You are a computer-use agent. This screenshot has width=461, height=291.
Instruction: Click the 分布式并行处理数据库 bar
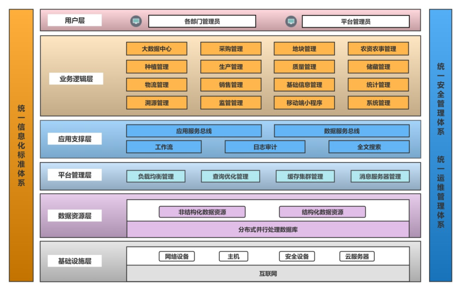[268, 230]
